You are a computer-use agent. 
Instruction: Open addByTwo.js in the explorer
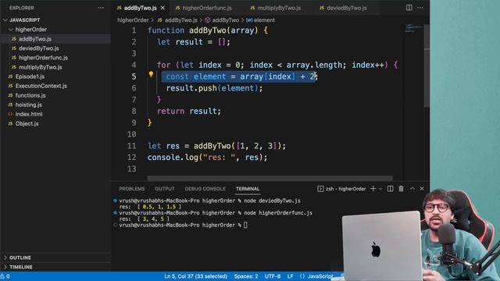click(34, 39)
